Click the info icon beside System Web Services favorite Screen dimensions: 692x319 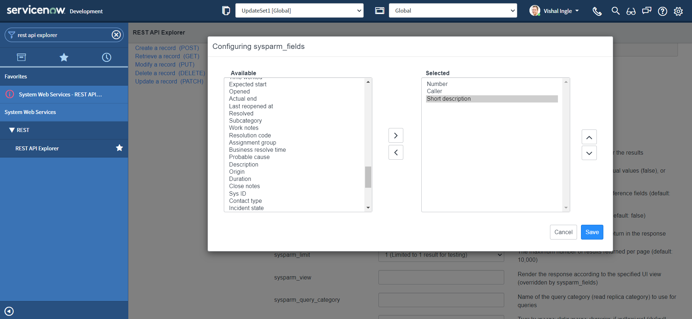10,94
